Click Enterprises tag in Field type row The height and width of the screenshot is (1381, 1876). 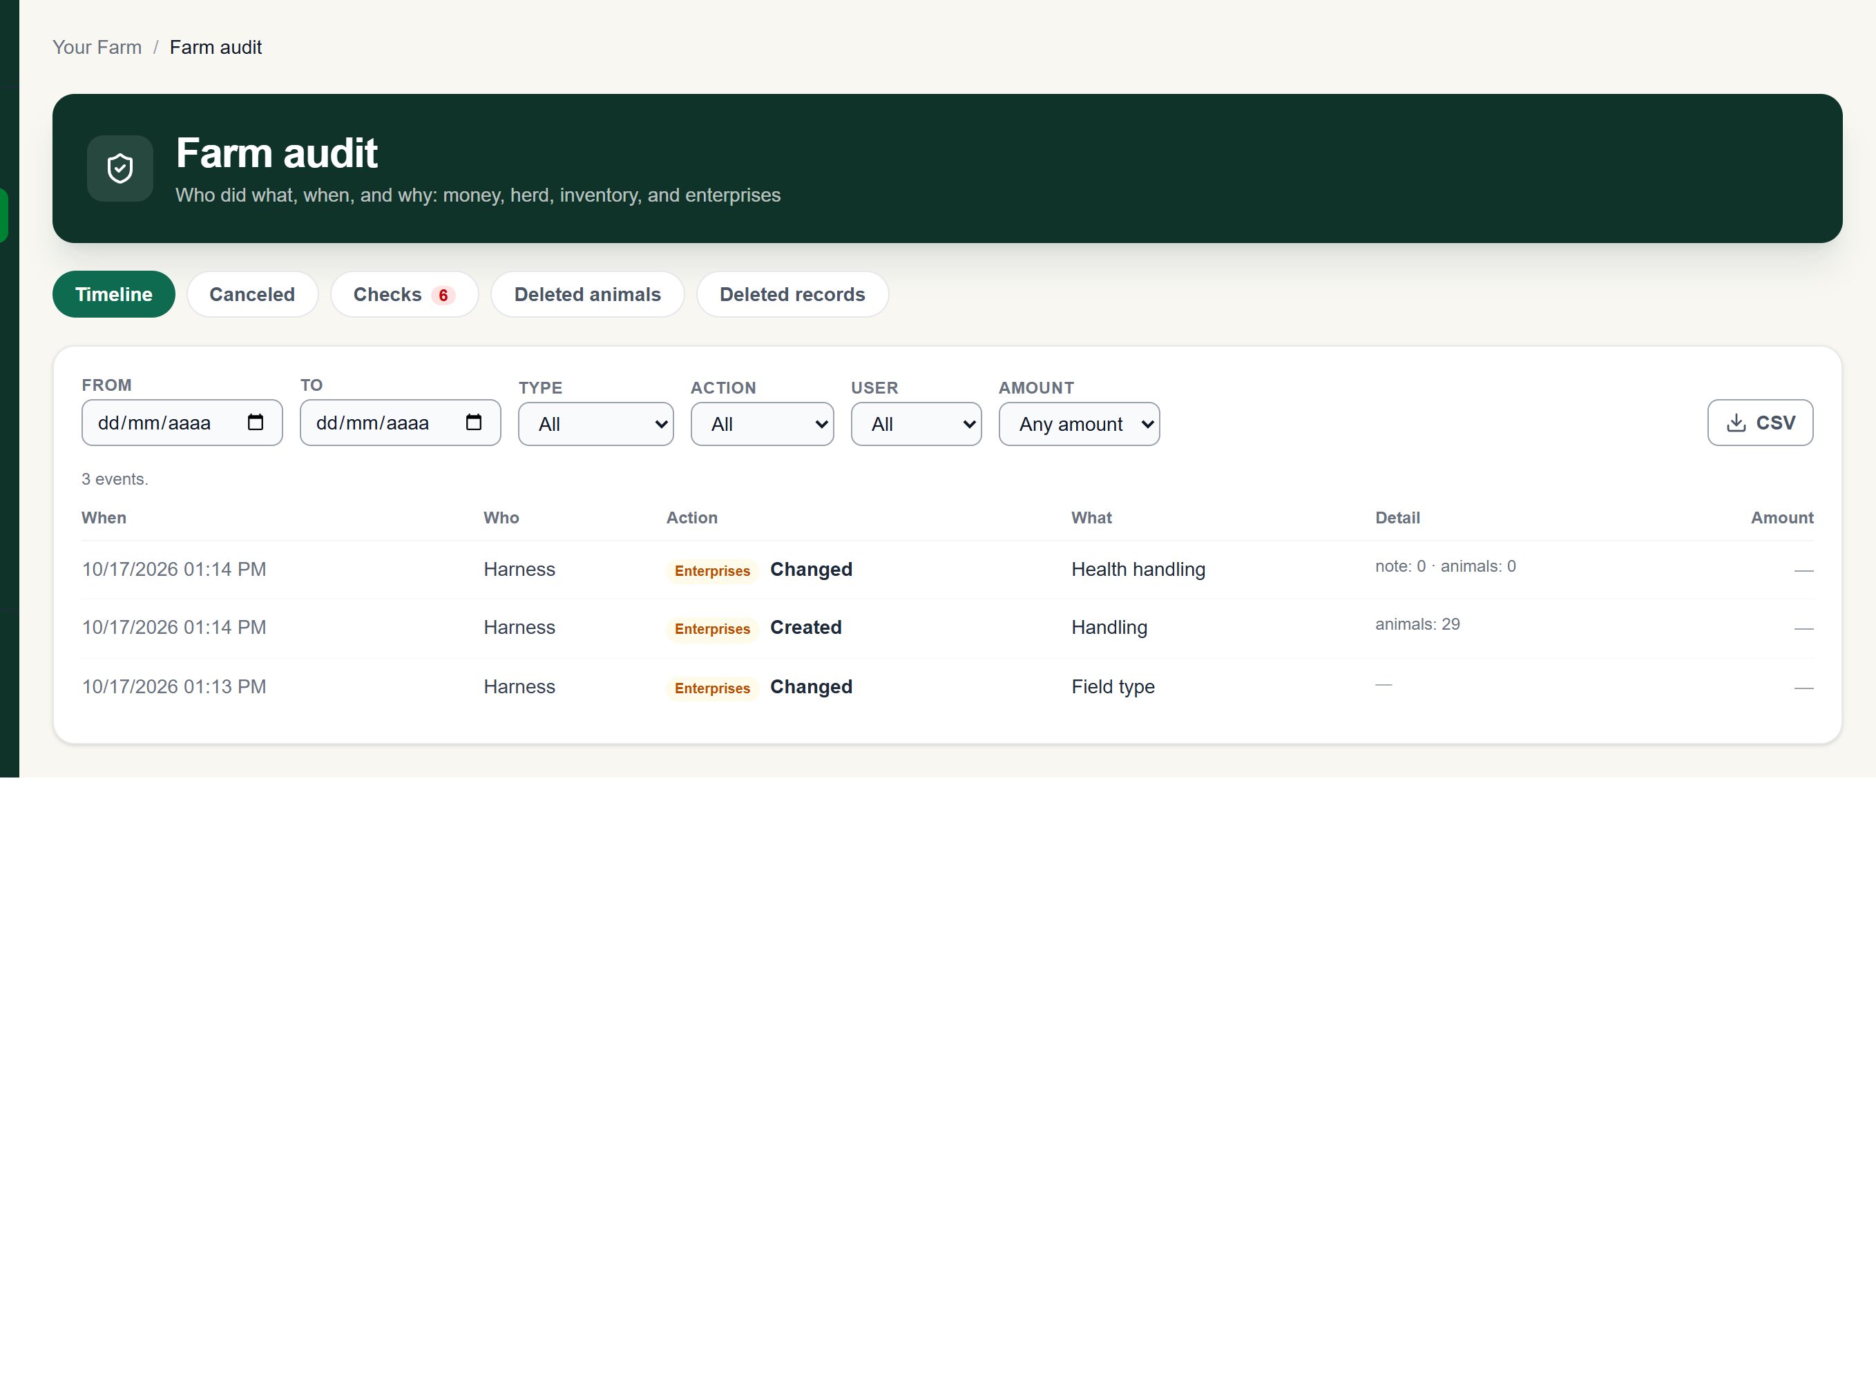click(x=712, y=688)
